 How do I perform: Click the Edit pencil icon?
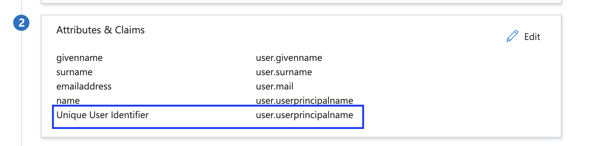pyautogui.click(x=512, y=36)
